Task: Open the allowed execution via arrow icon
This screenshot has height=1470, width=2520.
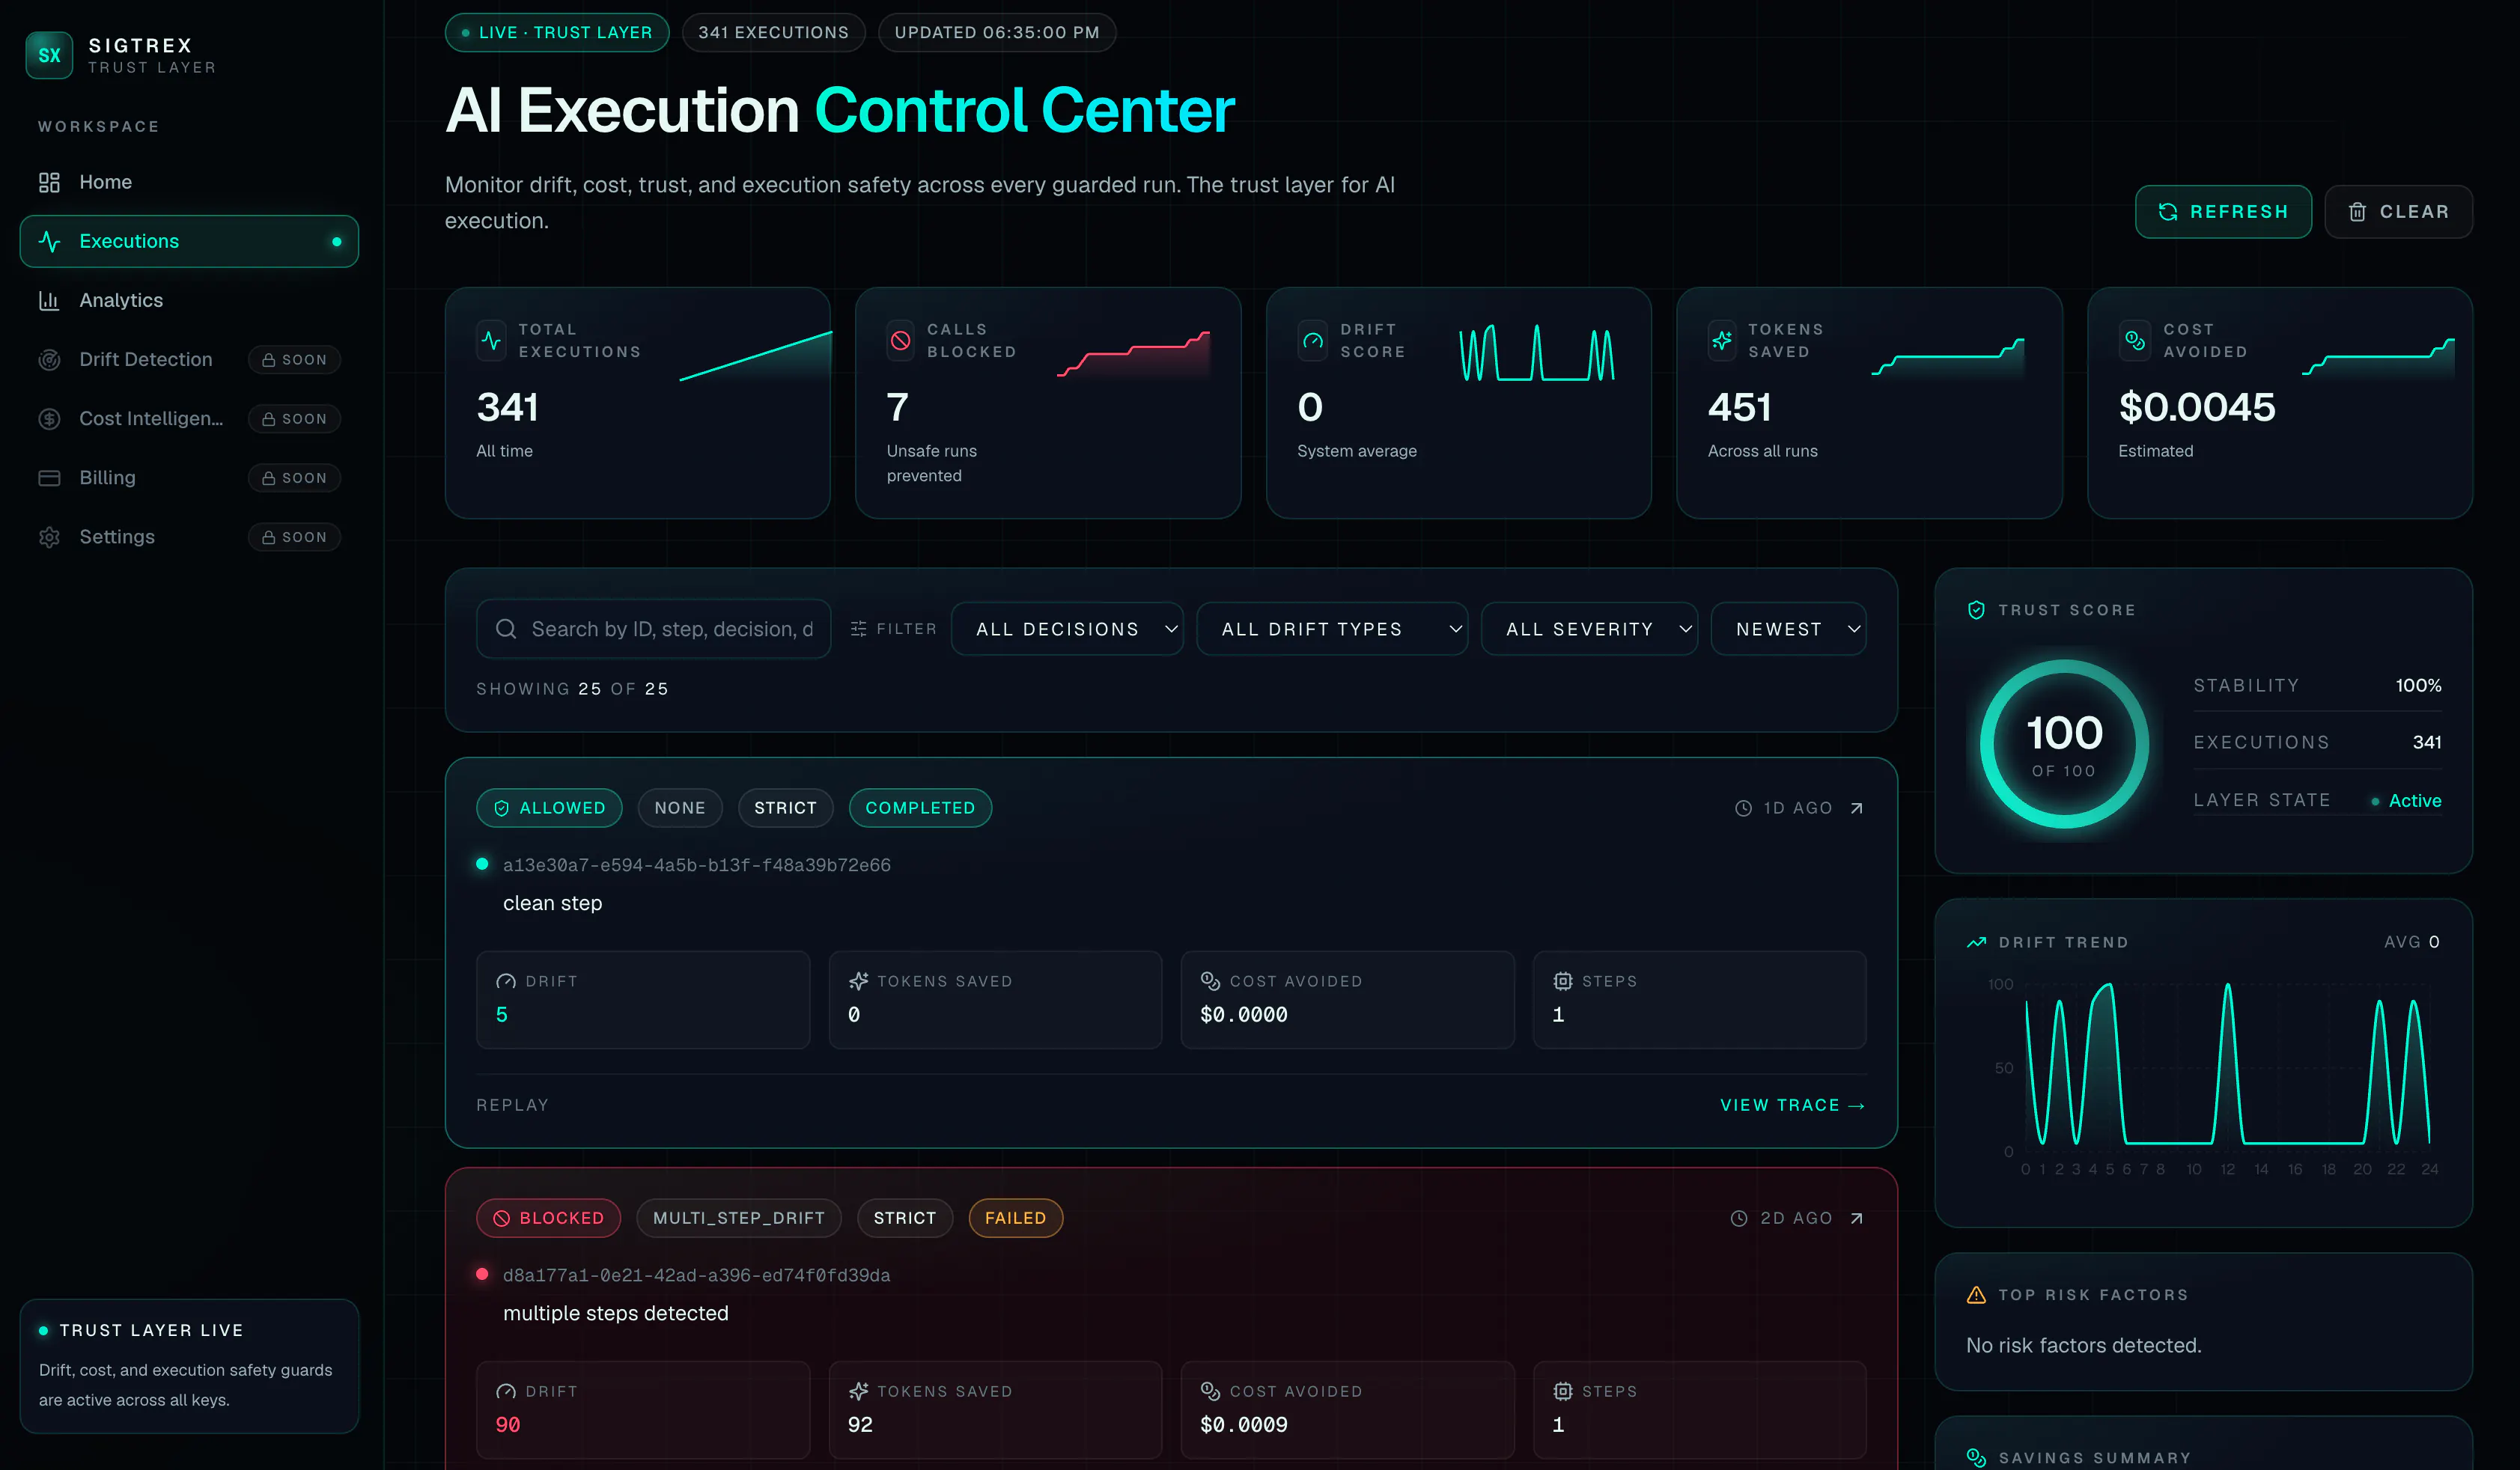Action: point(1857,808)
